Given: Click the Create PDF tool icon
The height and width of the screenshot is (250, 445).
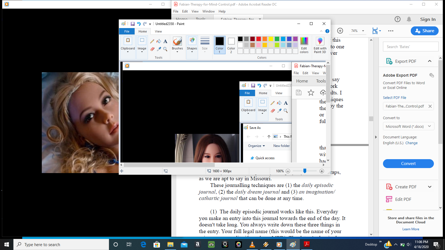Looking at the screenshot, I should click(389, 187).
